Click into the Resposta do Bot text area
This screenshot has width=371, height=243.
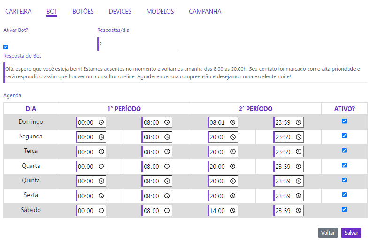click(x=185, y=73)
